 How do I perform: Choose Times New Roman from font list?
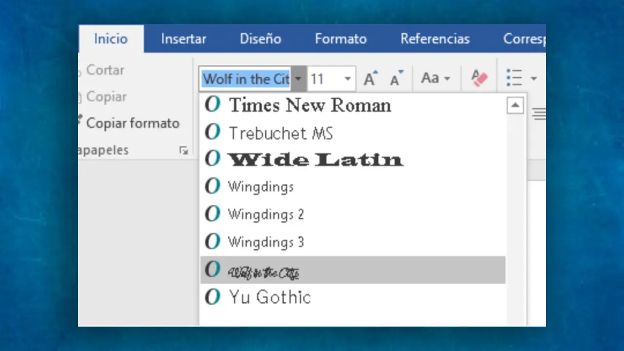(x=310, y=105)
